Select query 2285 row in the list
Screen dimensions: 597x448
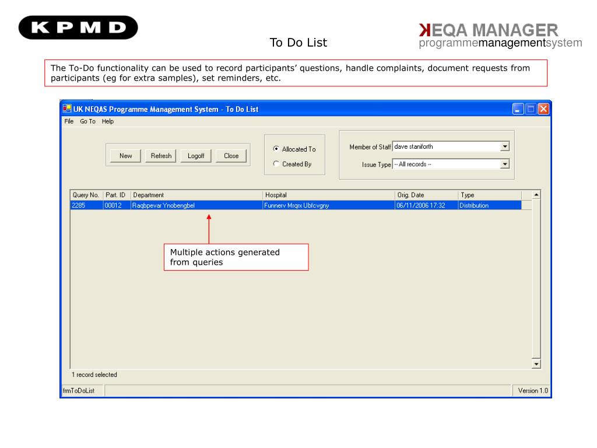click(296, 205)
